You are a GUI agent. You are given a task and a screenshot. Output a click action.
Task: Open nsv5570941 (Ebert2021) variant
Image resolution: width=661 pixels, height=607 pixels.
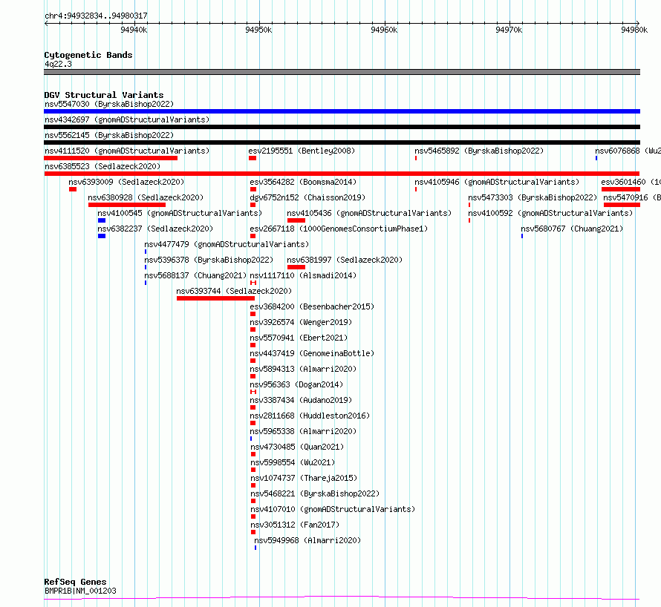coord(299,338)
